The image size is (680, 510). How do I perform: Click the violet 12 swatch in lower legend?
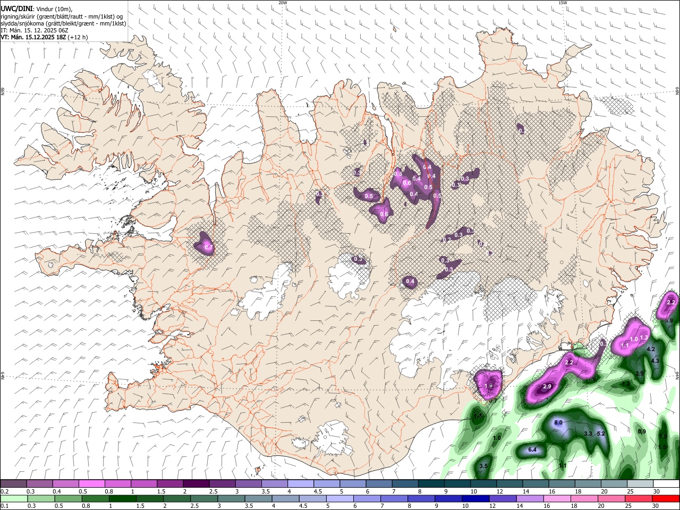pos(502,499)
